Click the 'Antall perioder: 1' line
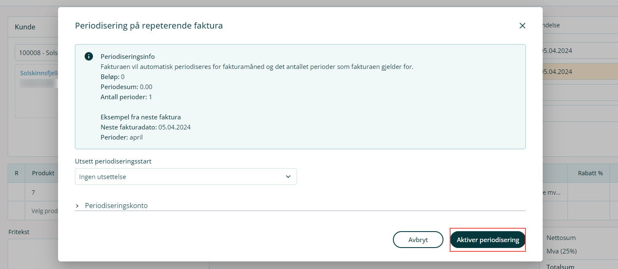 [x=126, y=97]
